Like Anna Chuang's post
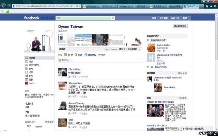 coord(69,114)
